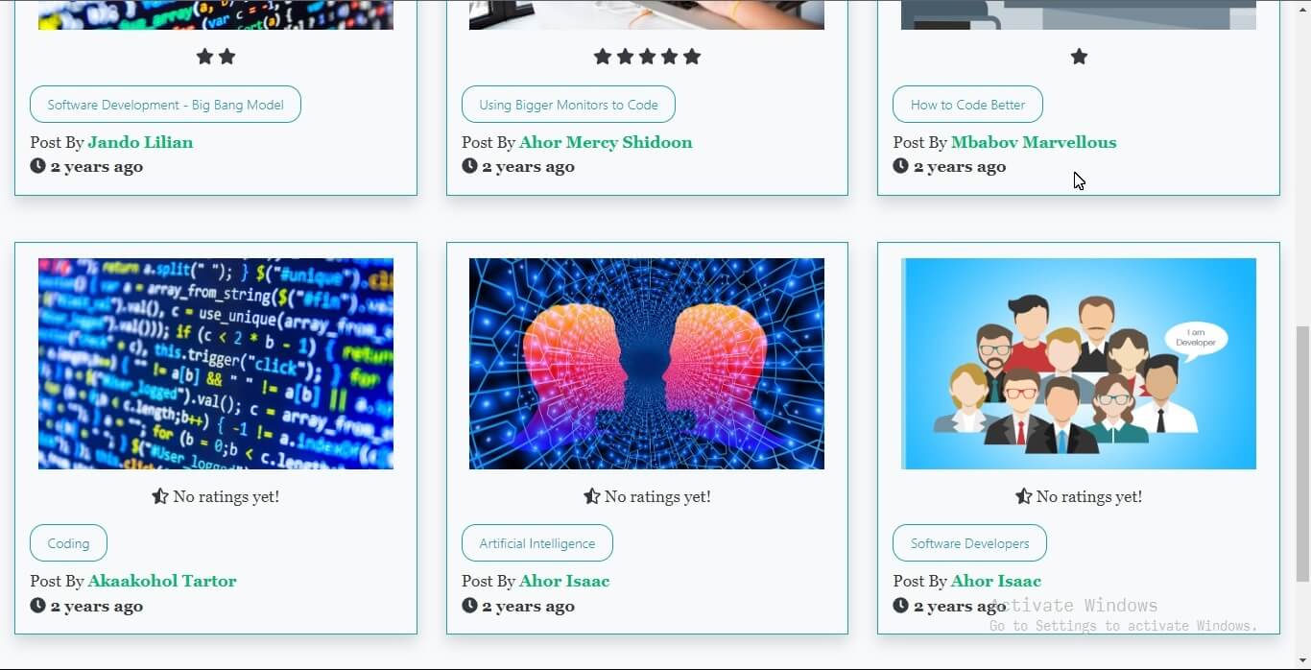Visit author Jando Lilian's profile link
Viewport: 1311px width, 670px height.
(x=140, y=142)
